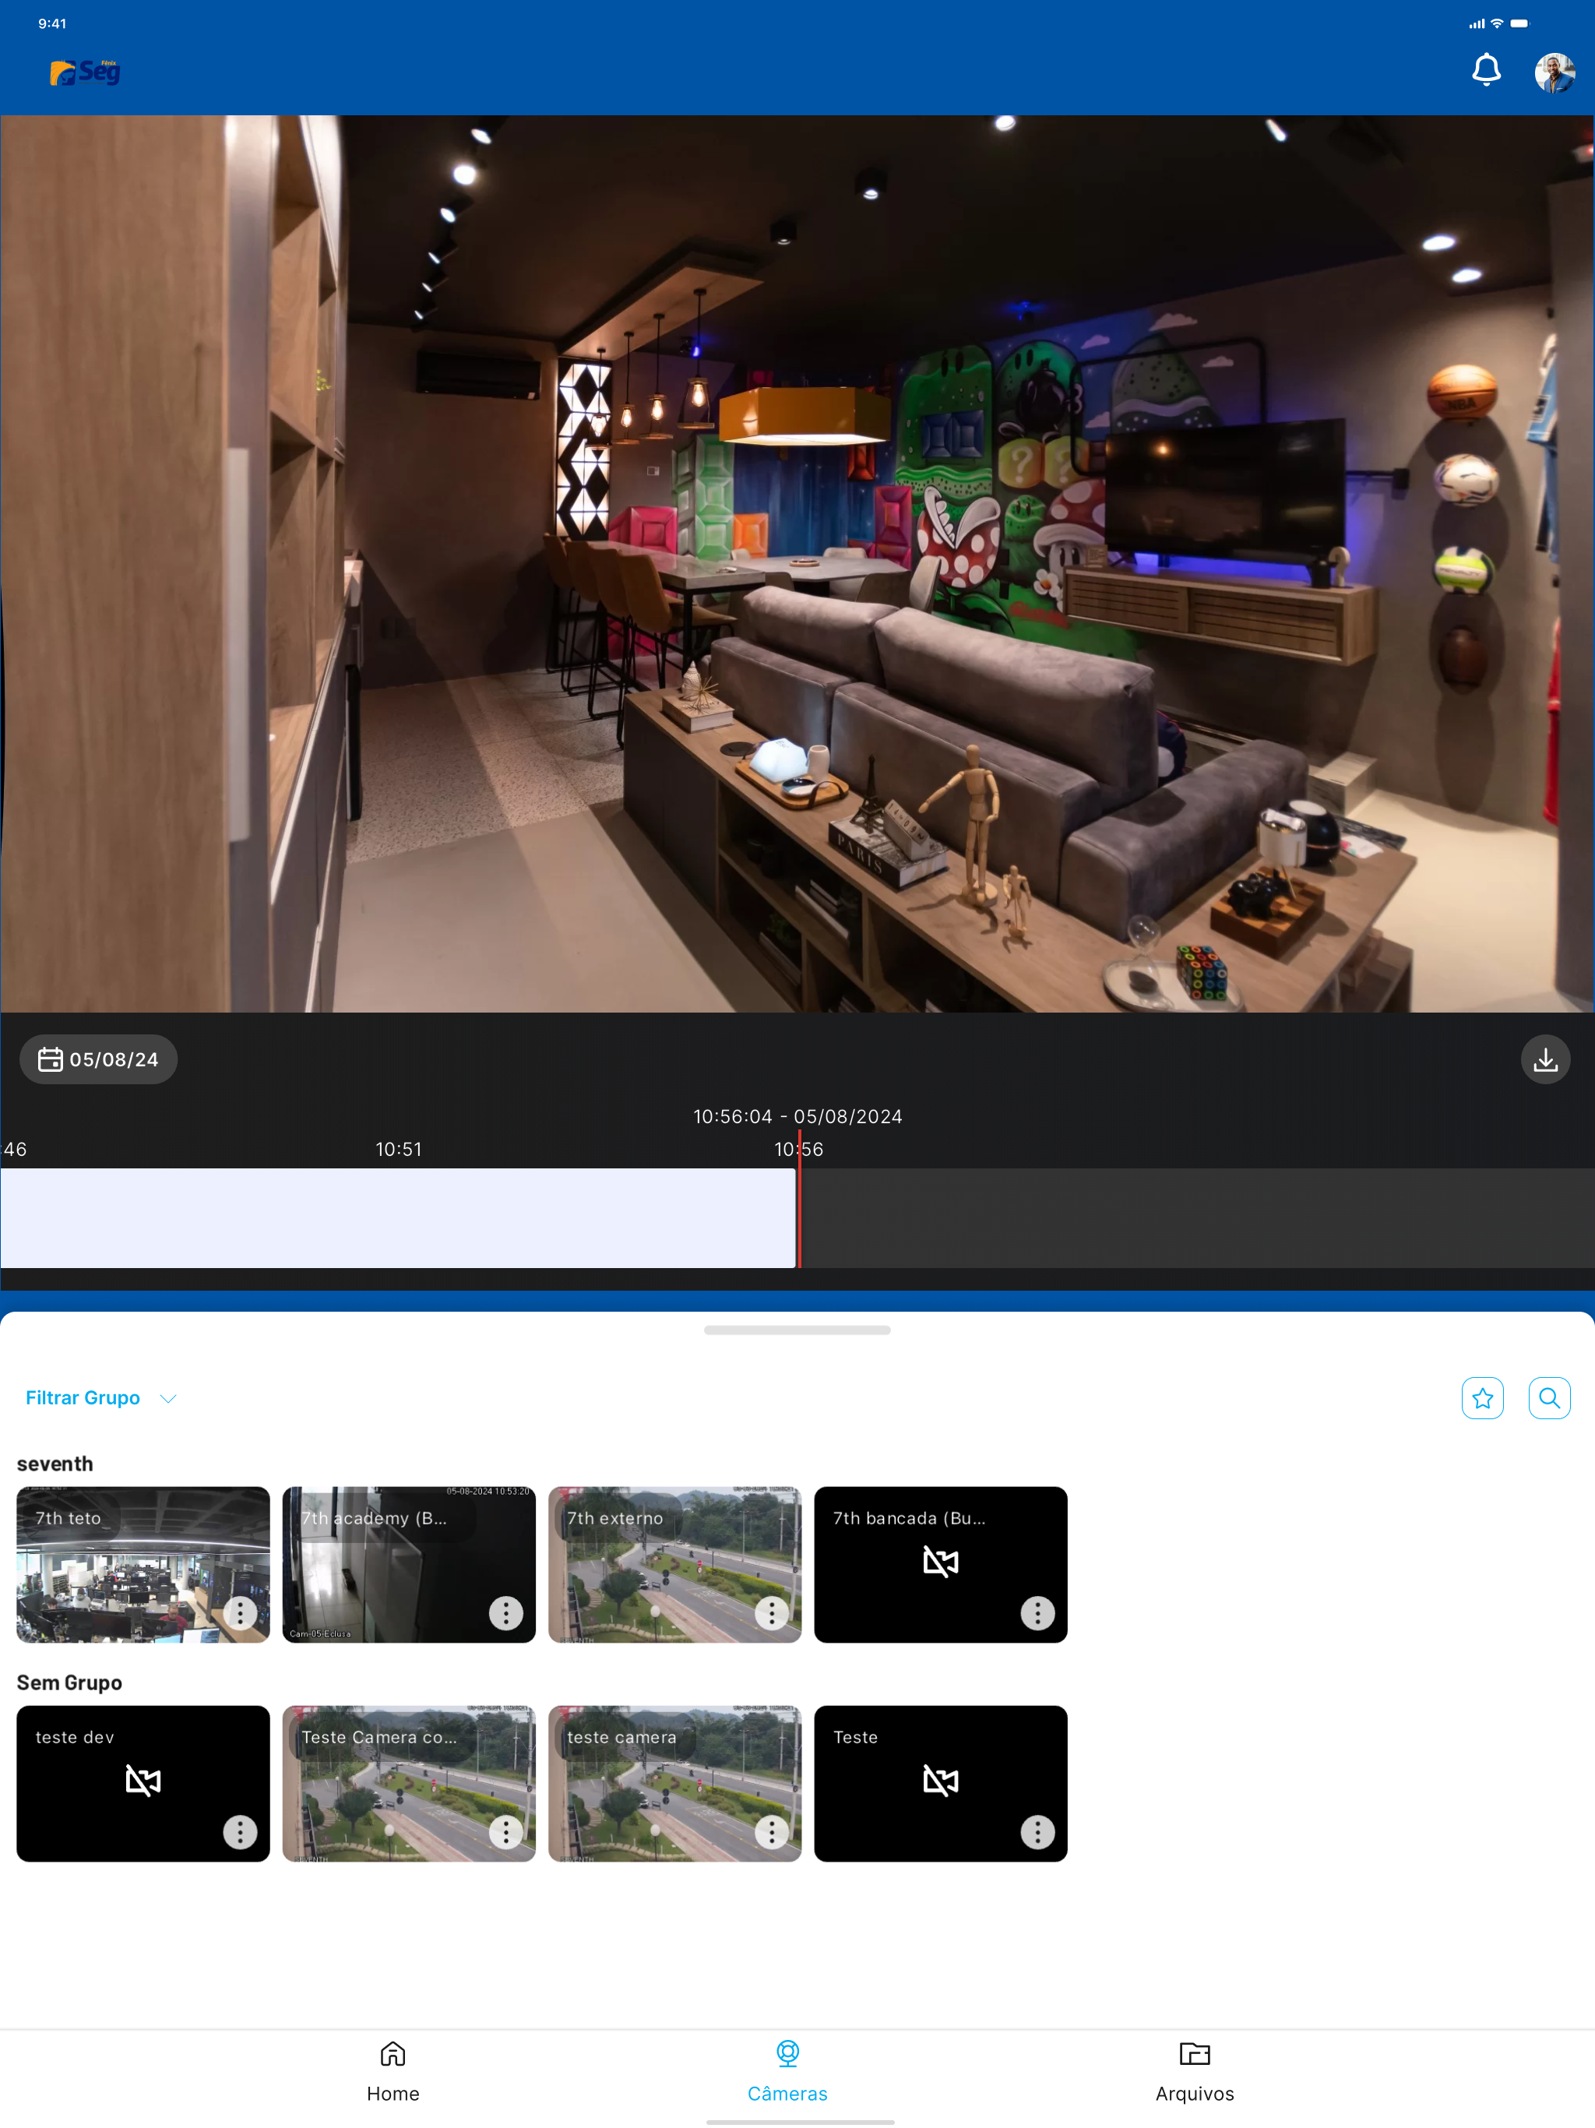The width and height of the screenshot is (1595, 2128).
Task: Toggle the favorites star filter
Action: pos(1481,1398)
